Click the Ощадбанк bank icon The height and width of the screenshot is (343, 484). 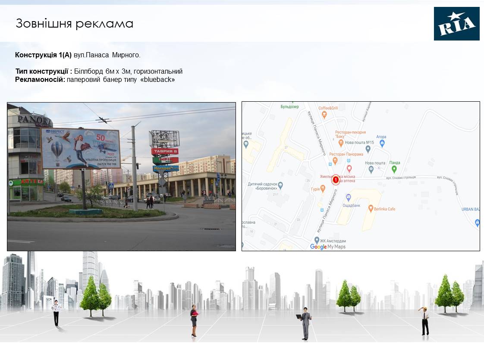pyautogui.click(x=349, y=196)
